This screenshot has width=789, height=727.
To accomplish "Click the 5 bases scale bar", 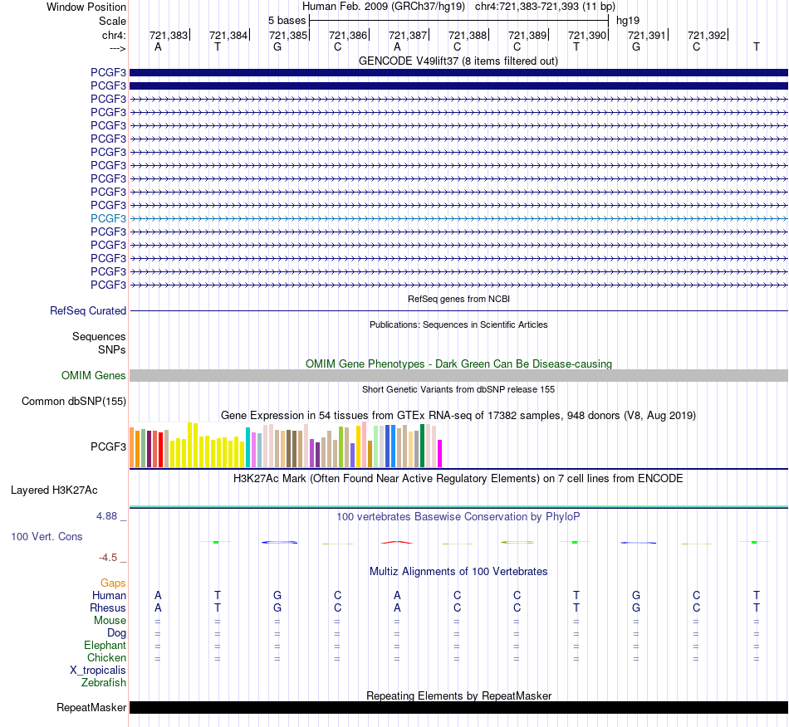I will (459, 21).
